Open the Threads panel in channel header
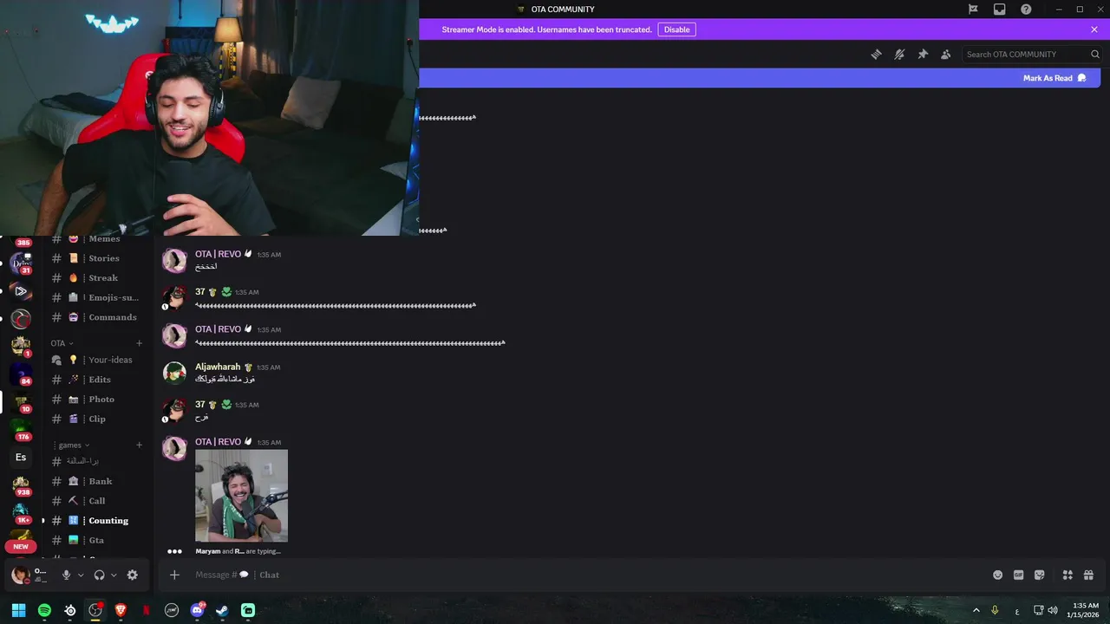 click(876, 54)
